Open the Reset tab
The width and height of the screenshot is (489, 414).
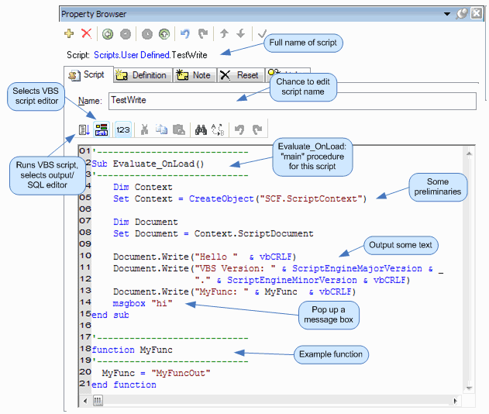click(x=240, y=75)
